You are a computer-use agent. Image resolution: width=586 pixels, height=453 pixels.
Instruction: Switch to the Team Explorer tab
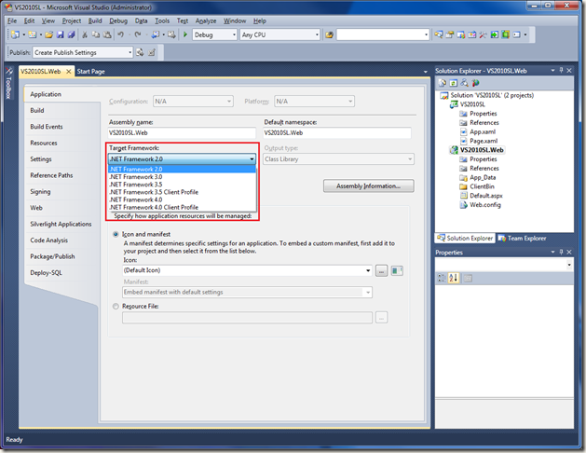(x=523, y=239)
